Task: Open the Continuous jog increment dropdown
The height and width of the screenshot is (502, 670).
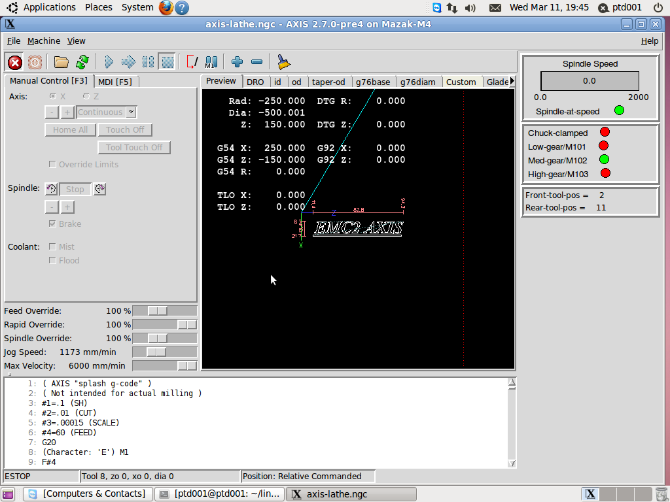Action: click(132, 112)
